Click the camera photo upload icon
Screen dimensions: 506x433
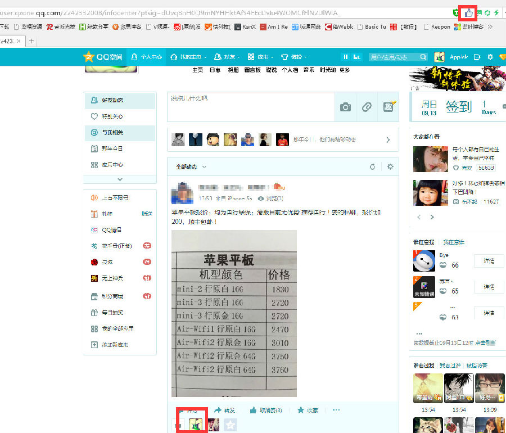tap(345, 107)
